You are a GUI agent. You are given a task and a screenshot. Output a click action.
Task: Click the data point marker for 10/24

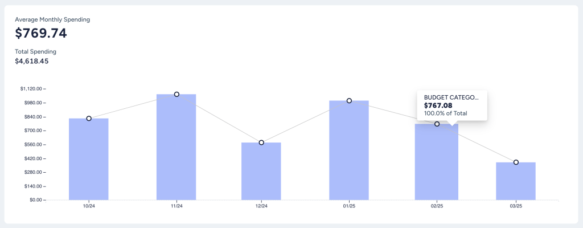[89, 119]
